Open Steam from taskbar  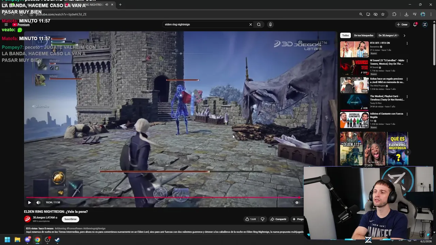tap(57, 240)
